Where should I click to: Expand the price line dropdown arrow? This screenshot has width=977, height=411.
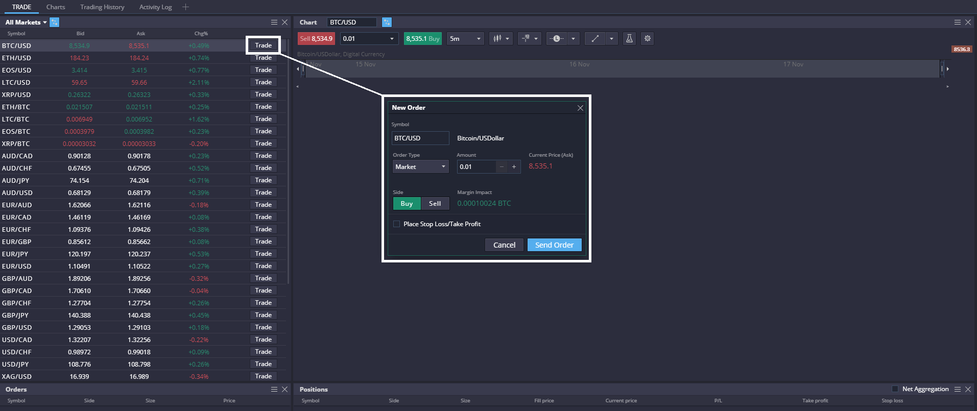[573, 39]
